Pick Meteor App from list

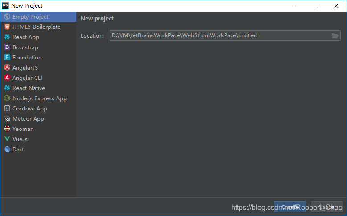(38, 118)
